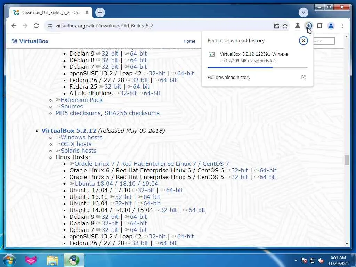Screen dimensions: 356x267
Task: Click the muted volume tray icon
Action: coord(321,260)
